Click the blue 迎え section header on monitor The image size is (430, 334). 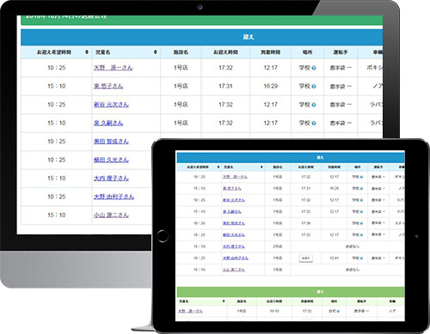click(x=202, y=37)
